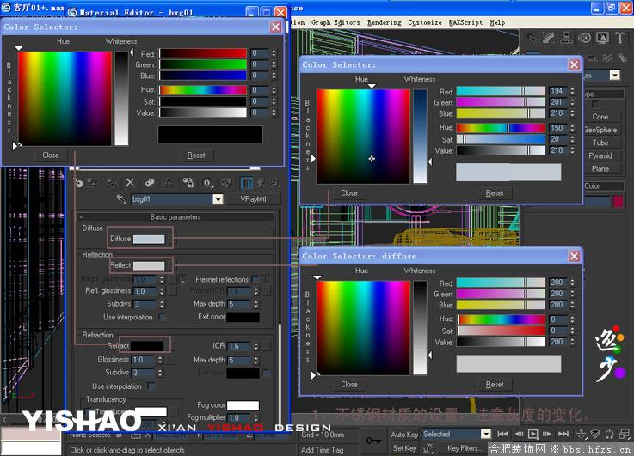Click the Fog color white swatch
The width and height of the screenshot is (634, 456).
[243, 405]
